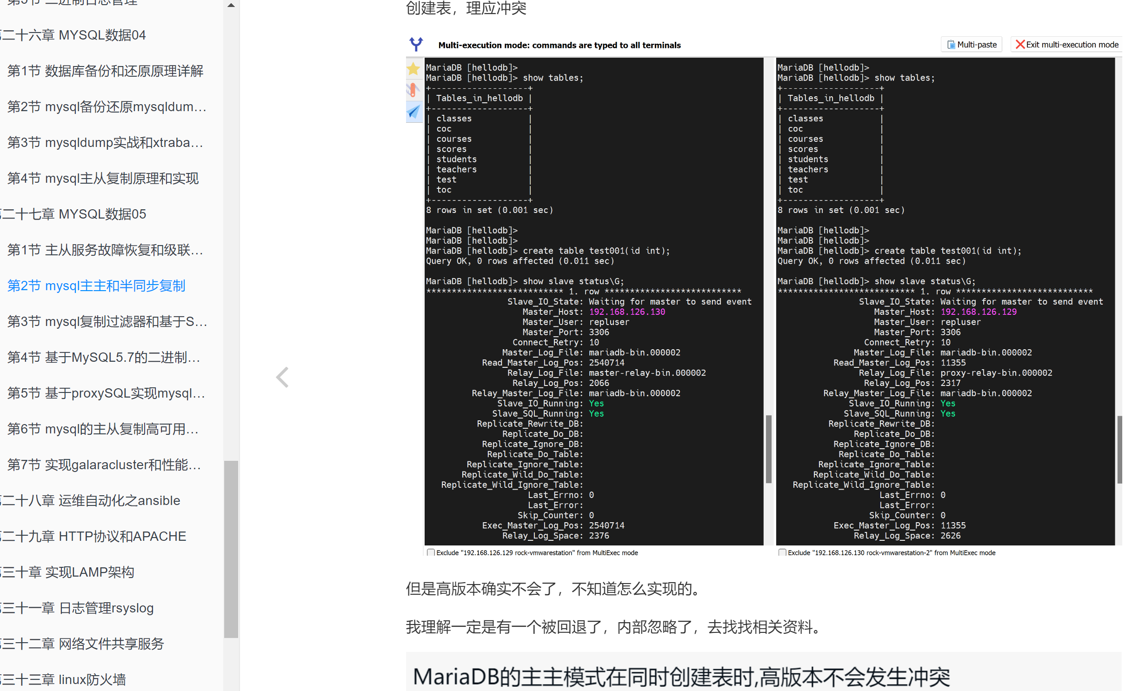Click the left arrow image navigation chevron
The image size is (1139, 691).
pyautogui.click(x=282, y=377)
